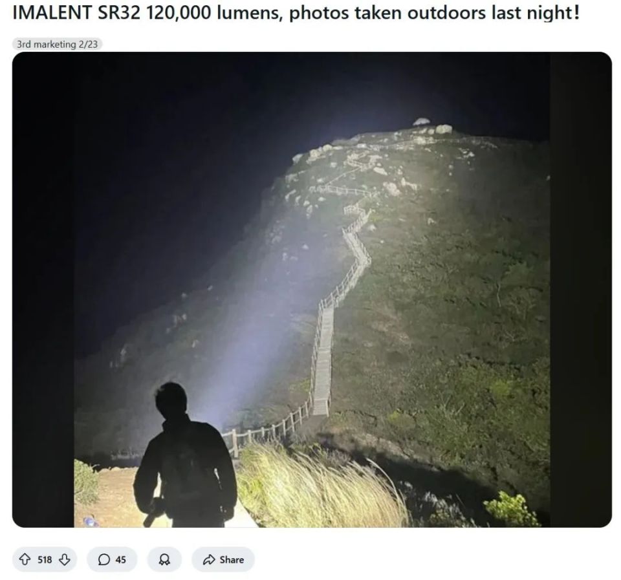Open the IMALENT SR32 post title
Screen dimensions: 621x580
(296, 14)
